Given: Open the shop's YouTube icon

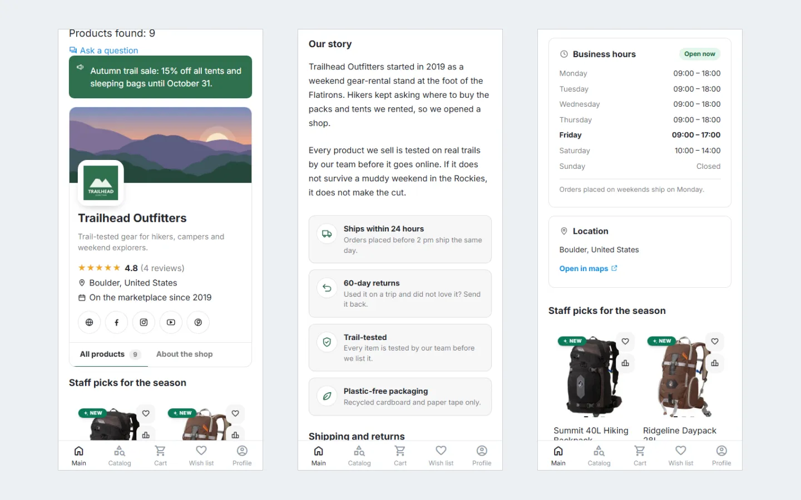Looking at the screenshot, I should tap(171, 322).
